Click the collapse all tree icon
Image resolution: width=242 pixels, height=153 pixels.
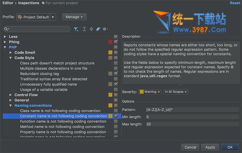[x=92, y=29]
